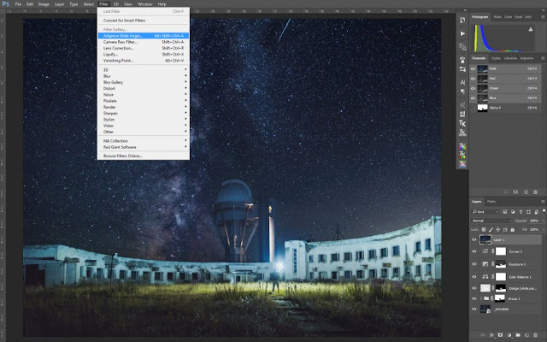The height and width of the screenshot is (342, 547).
Task: Expand the Group 1 layer group
Action: pos(481,298)
